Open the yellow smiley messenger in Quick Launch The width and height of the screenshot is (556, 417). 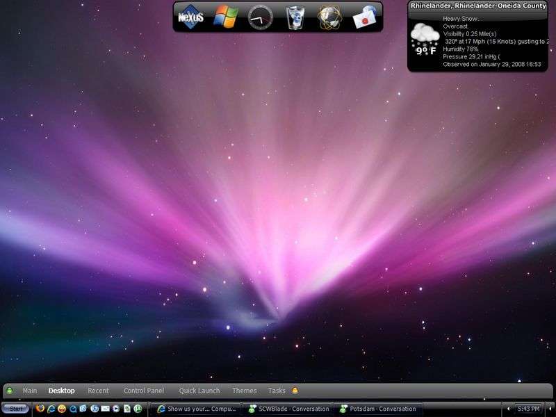click(62, 409)
